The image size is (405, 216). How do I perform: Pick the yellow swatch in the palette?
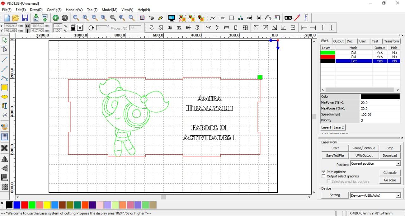click(x=47, y=205)
